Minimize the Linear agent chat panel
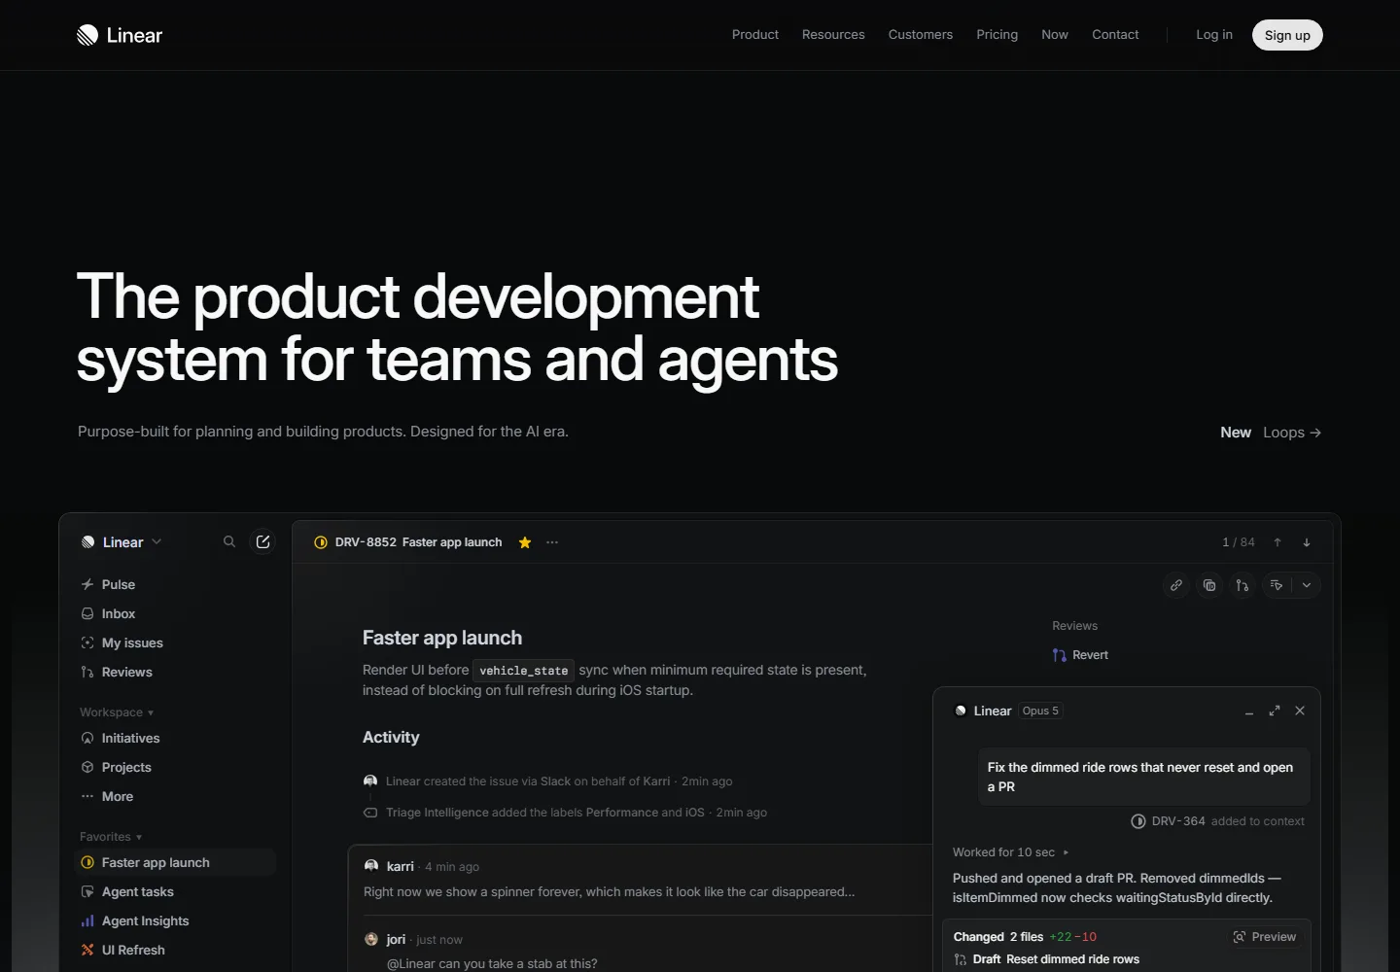The width and height of the screenshot is (1400, 972). coord(1249,712)
